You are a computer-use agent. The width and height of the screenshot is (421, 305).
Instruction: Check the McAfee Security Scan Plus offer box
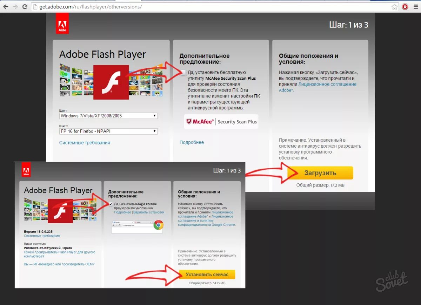click(x=183, y=72)
